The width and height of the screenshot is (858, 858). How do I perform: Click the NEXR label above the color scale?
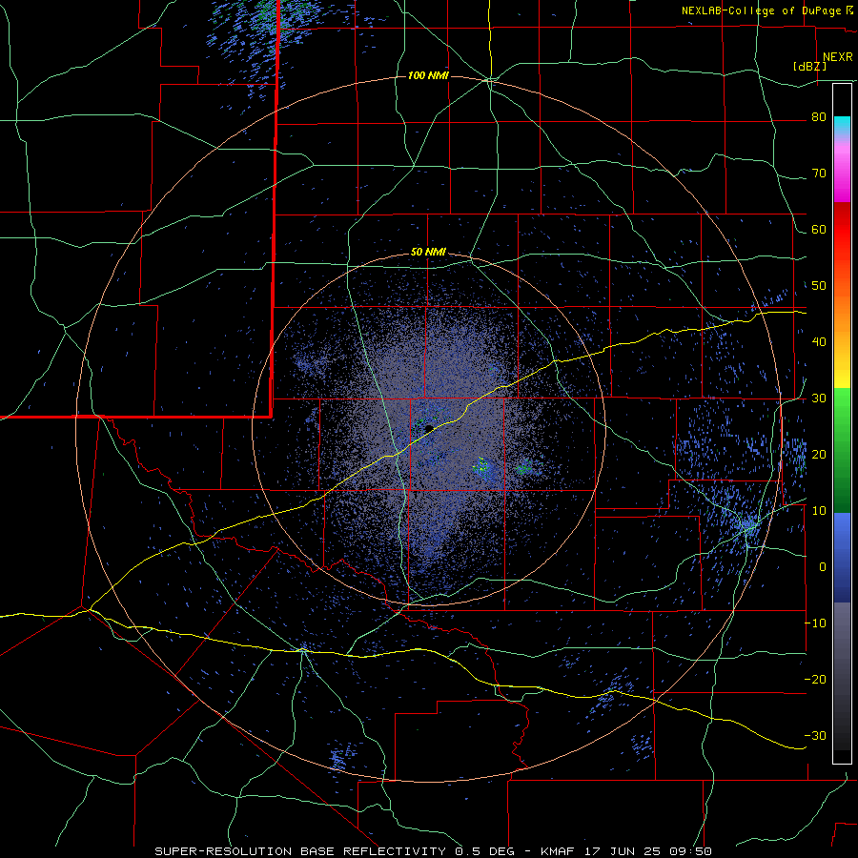pos(837,57)
